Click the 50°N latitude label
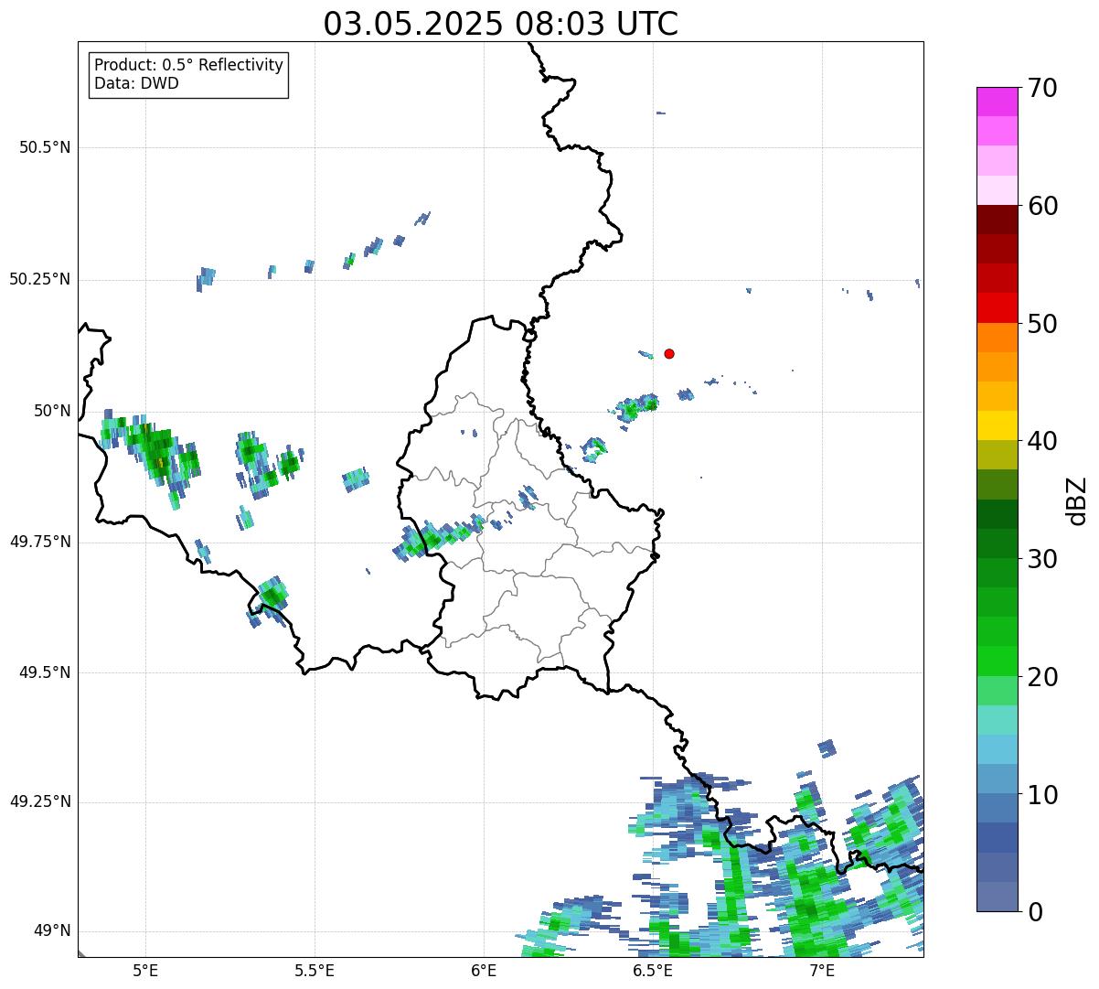This screenshot has height=989, width=1099. point(52,411)
